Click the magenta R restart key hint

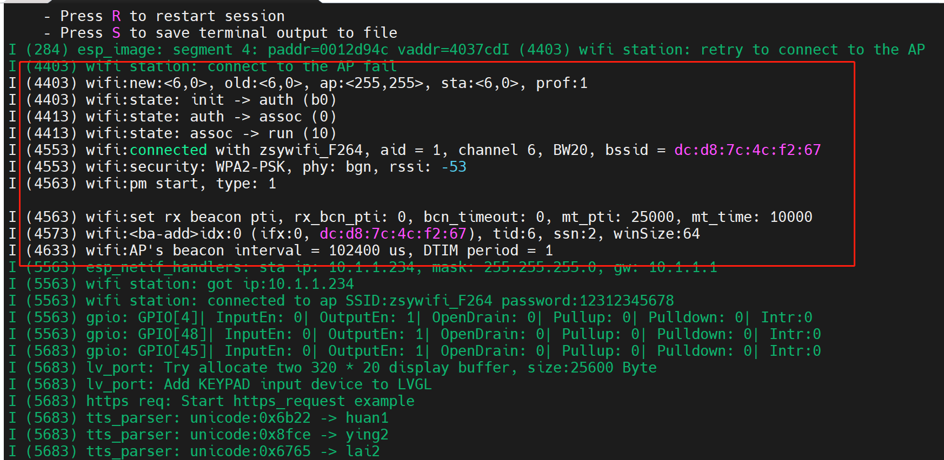(x=116, y=16)
